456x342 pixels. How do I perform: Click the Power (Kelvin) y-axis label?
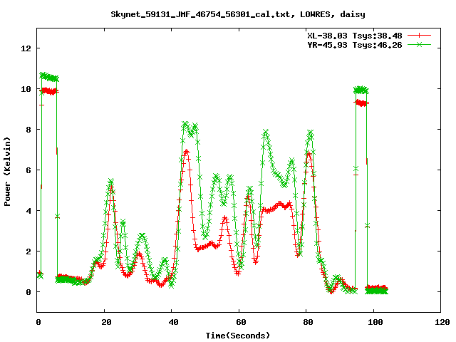(x=7, y=172)
